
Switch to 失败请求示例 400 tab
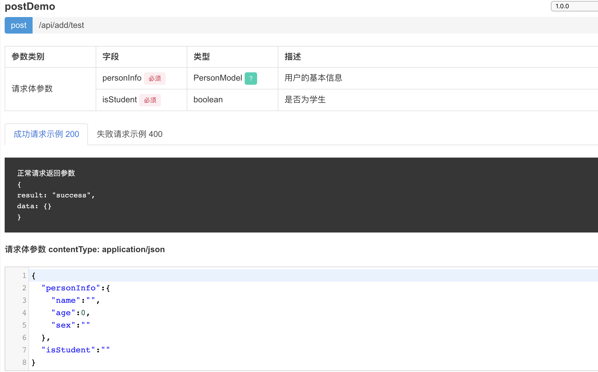(x=129, y=134)
